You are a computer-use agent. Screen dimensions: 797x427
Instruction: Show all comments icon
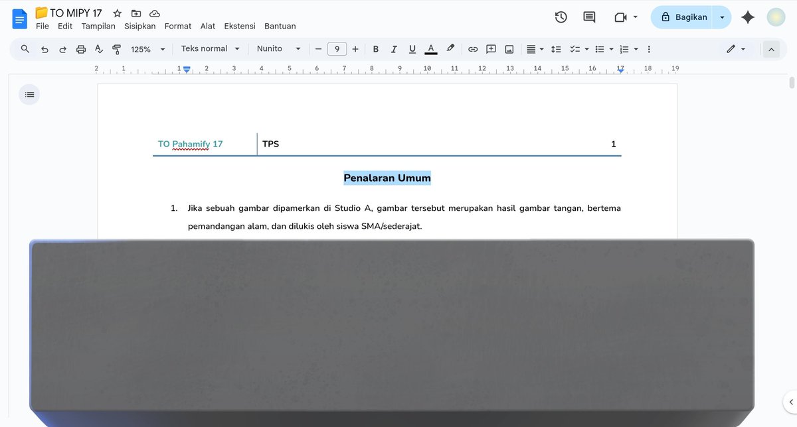pos(589,17)
